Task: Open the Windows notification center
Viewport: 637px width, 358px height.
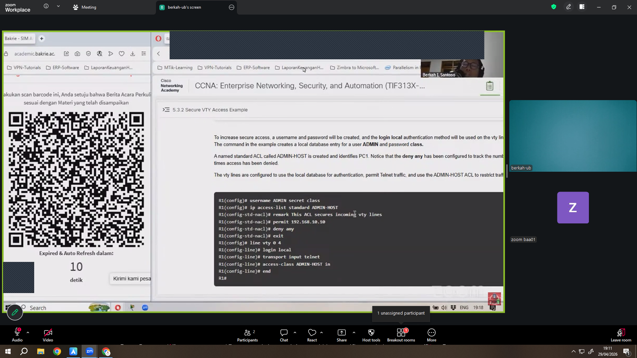Action: 627,352
